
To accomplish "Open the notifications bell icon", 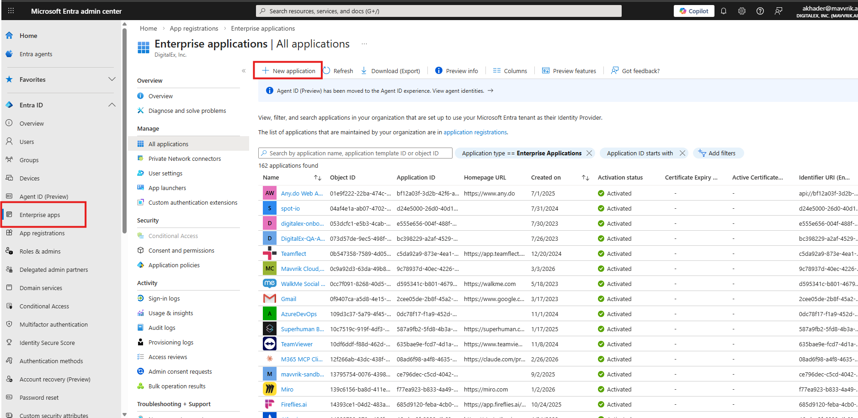I will tap(724, 11).
